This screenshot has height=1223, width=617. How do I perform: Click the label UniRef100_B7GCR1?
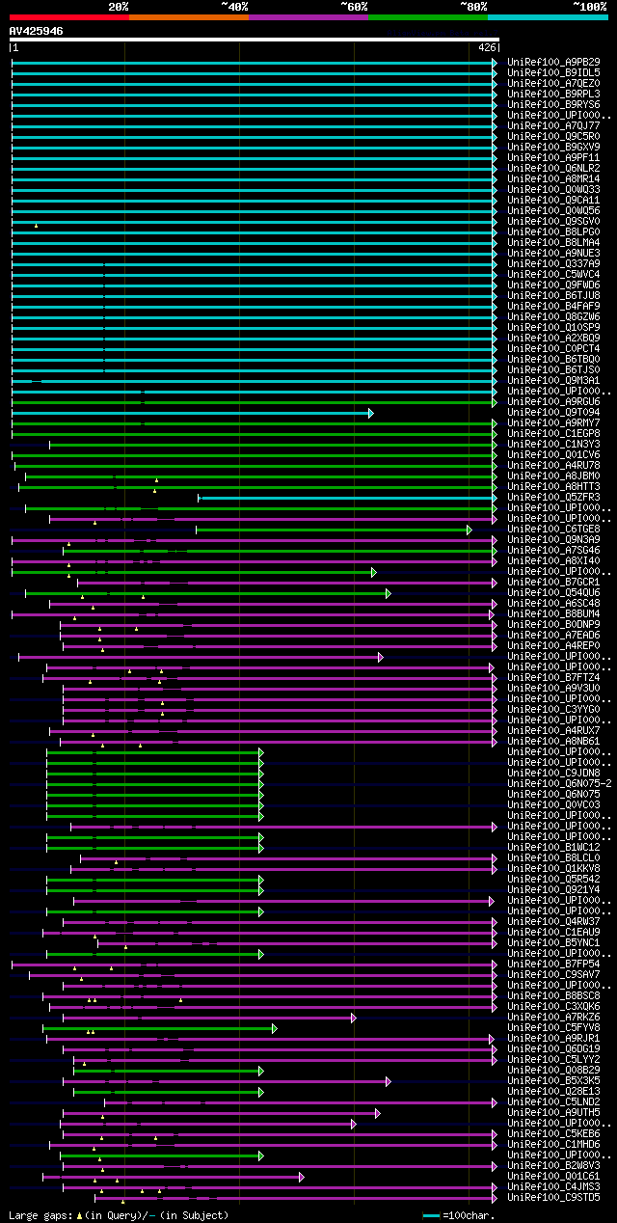pos(553,583)
